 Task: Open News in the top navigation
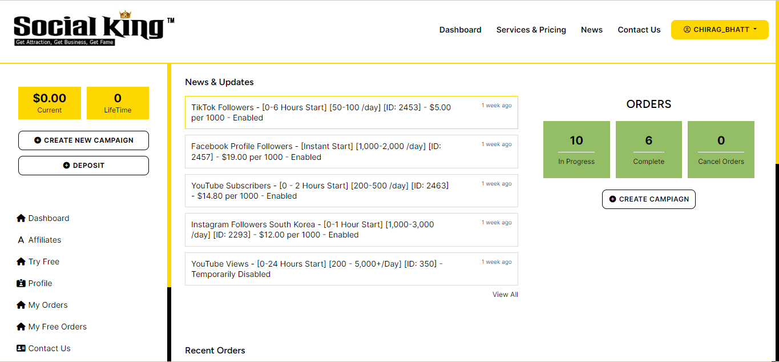(592, 30)
